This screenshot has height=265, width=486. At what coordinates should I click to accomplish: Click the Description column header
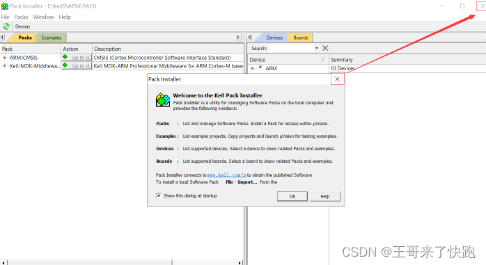[168, 49]
